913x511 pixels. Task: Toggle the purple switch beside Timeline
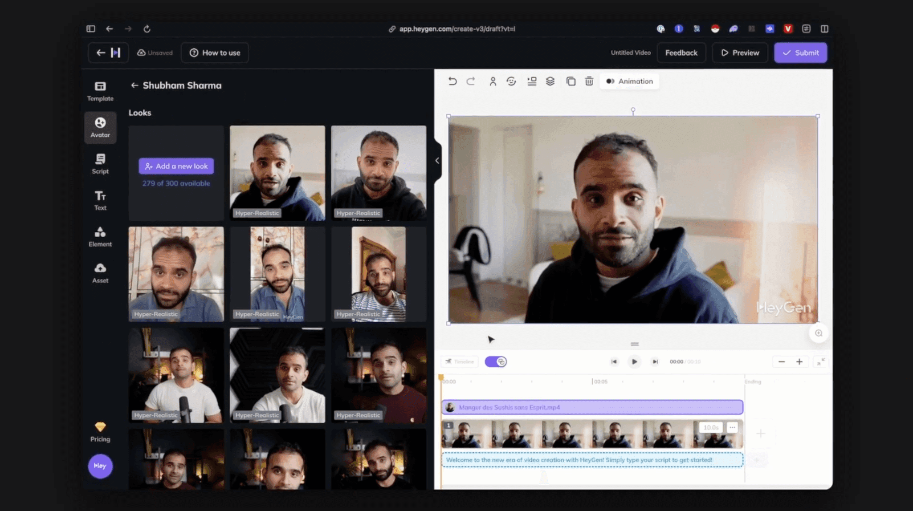tap(496, 361)
